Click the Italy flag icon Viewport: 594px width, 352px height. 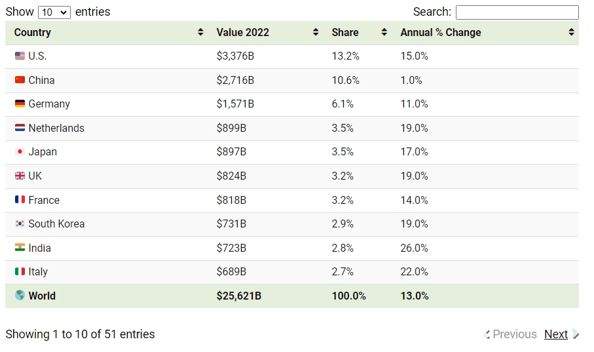(20, 271)
